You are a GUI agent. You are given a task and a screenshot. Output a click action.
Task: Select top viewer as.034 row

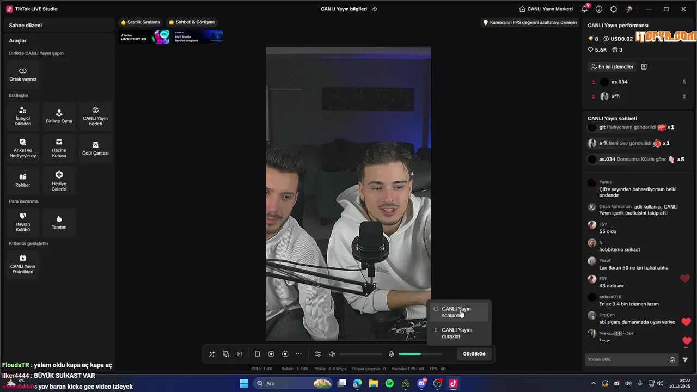(x=638, y=82)
